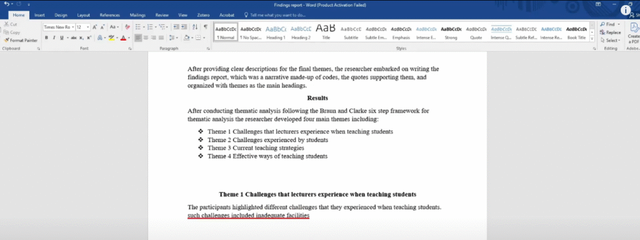
Task: Apply the Text Effects icon
Action: (100, 38)
